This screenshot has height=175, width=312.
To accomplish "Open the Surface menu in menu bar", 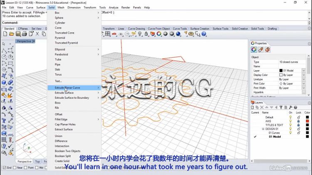I will [41, 7].
